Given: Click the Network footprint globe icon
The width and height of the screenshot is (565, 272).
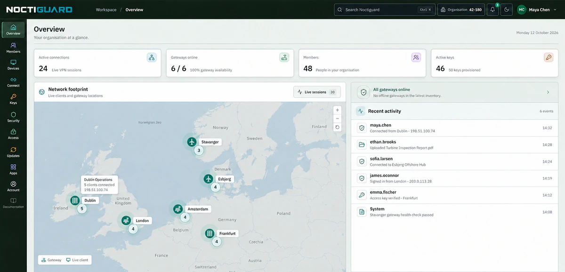Looking at the screenshot, I should tap(42, 92).
